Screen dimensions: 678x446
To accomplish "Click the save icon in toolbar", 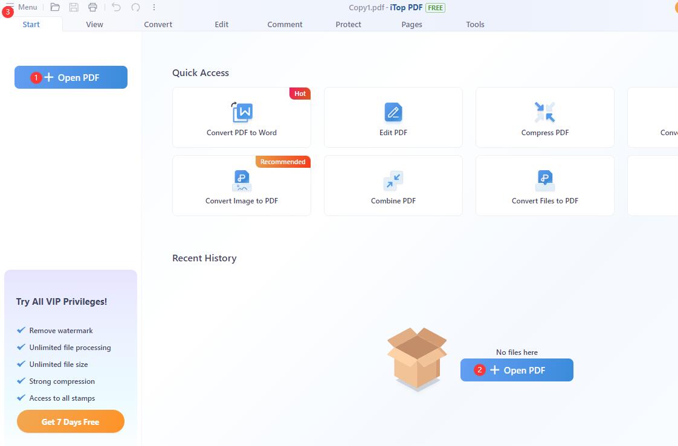I will [x=74, y=7].
